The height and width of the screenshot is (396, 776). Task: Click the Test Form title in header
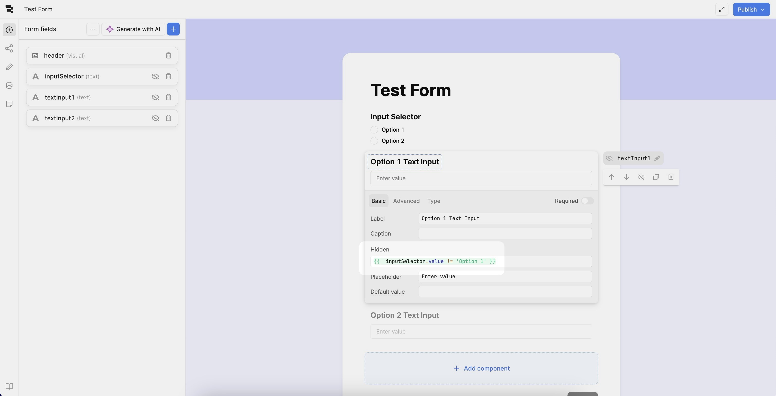point(38,9)
